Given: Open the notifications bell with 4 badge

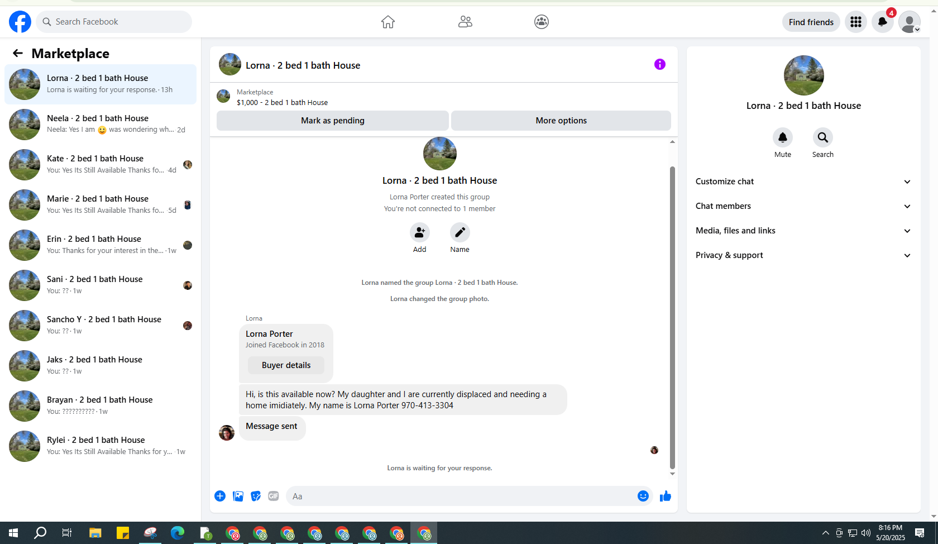Looking at the screenshot, I should tap(883, 22).
